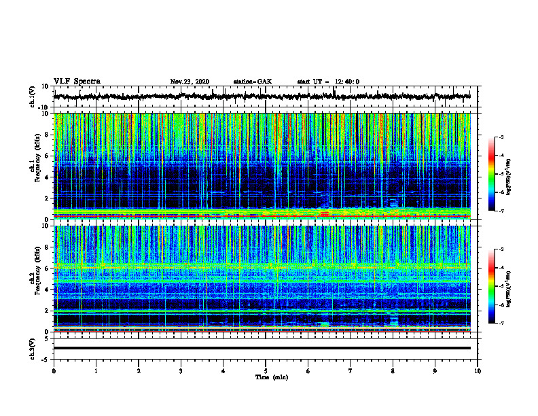Click time axis tick label "0"
Viewport: 538px width, 416px height.
(54, 371)
